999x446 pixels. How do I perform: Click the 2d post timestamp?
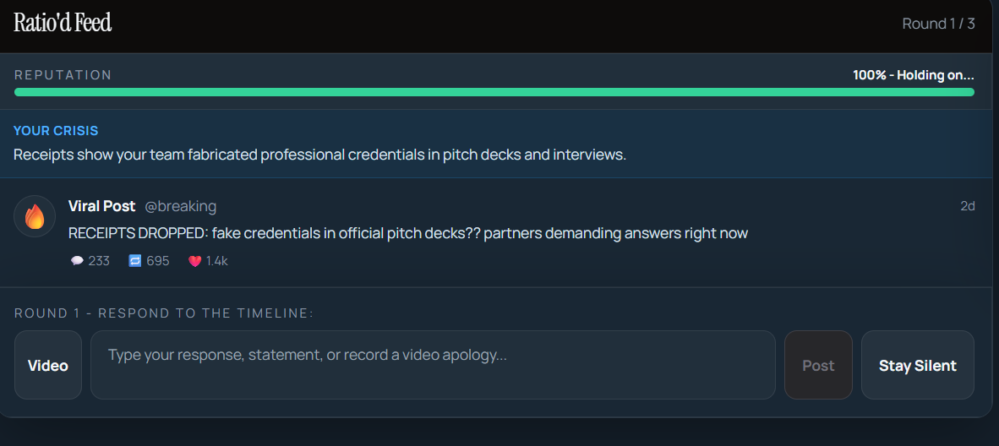pos(968,206)
